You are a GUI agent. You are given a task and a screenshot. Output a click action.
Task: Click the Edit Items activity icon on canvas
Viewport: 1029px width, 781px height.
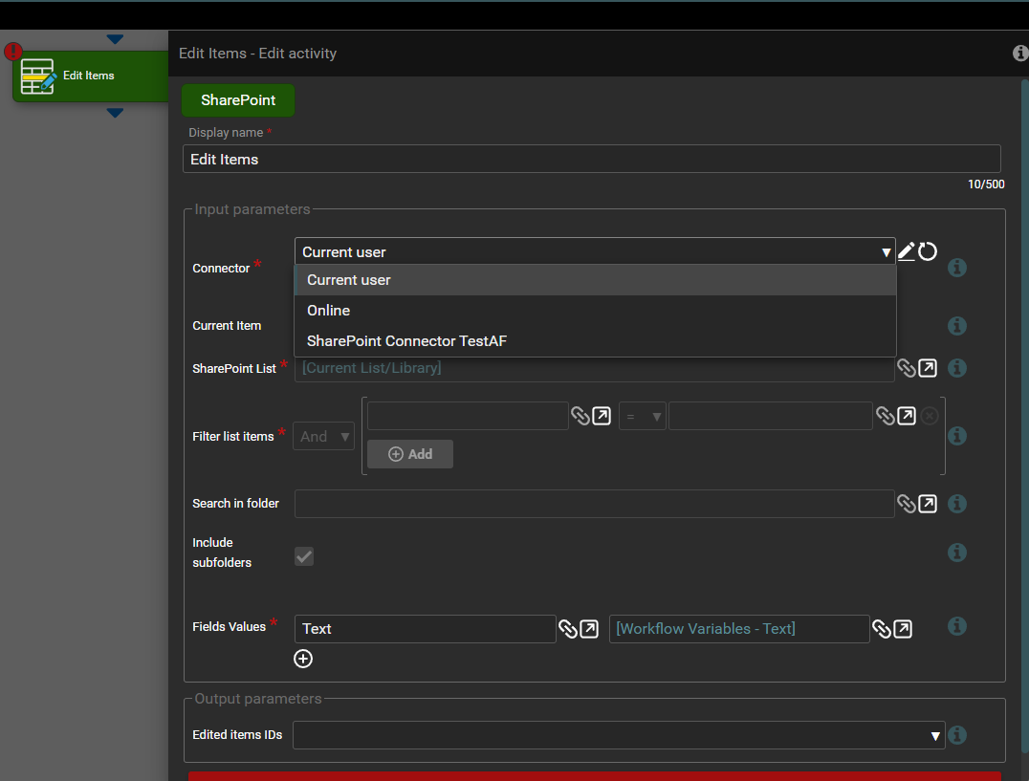tap(38, 76)
